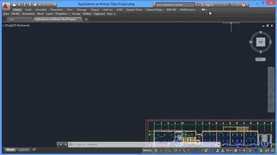277x155 pixels.
Task: Toggle the drawing grid display in status bar
Action: pyautogui.click(x=156, y=150)
